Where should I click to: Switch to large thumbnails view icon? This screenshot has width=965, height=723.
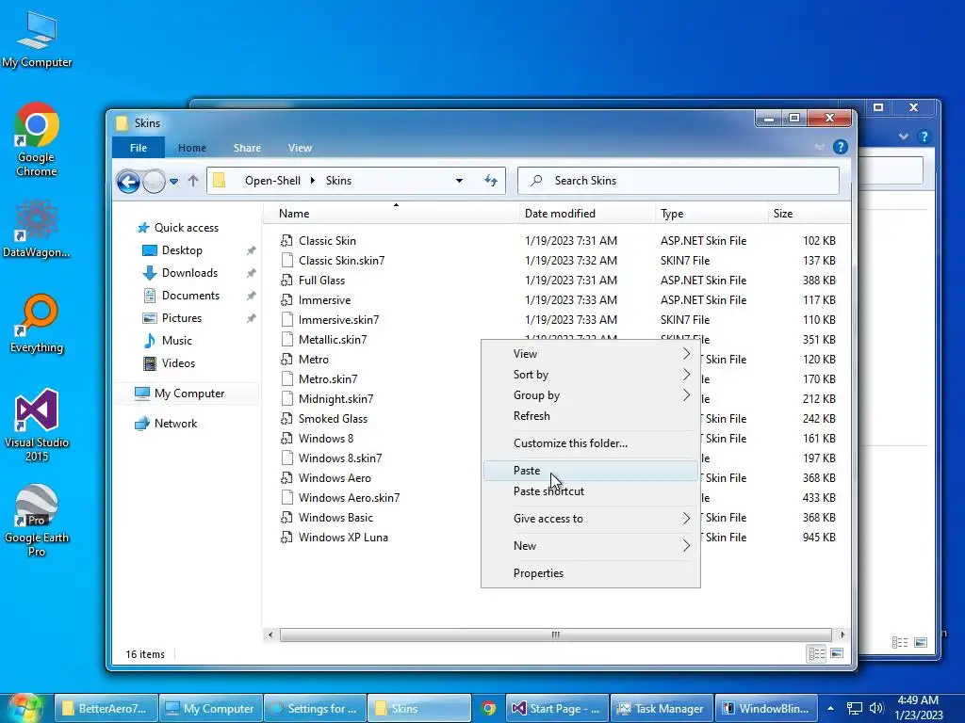coord(837,653)
